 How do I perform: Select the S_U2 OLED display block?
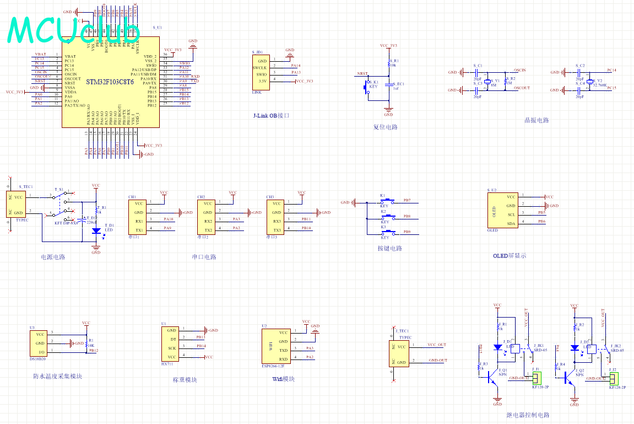coord(502,210)
